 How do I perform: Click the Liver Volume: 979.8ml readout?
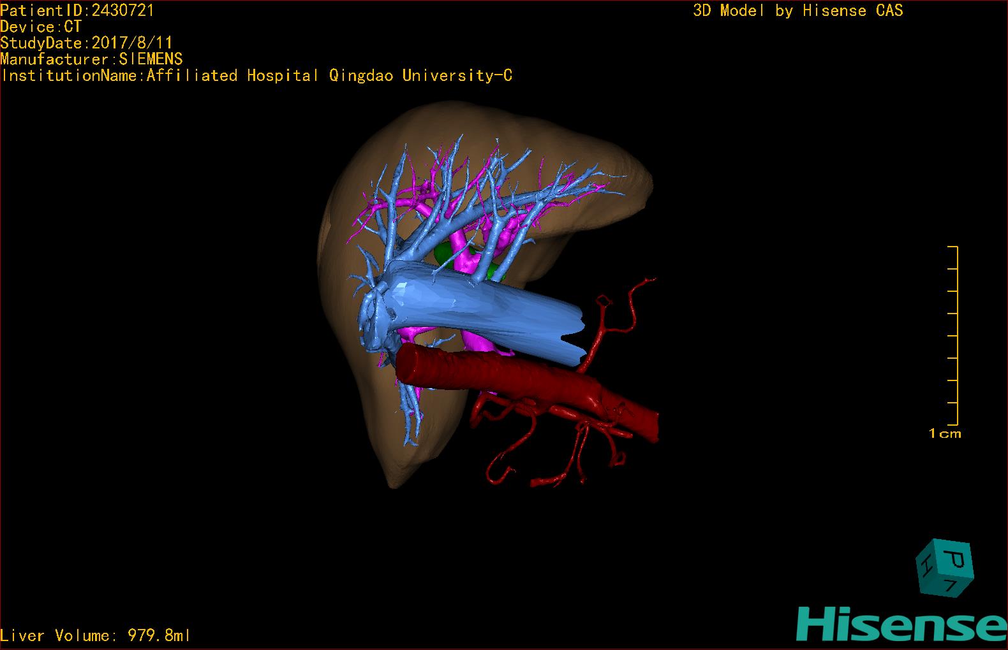(95, 635)
